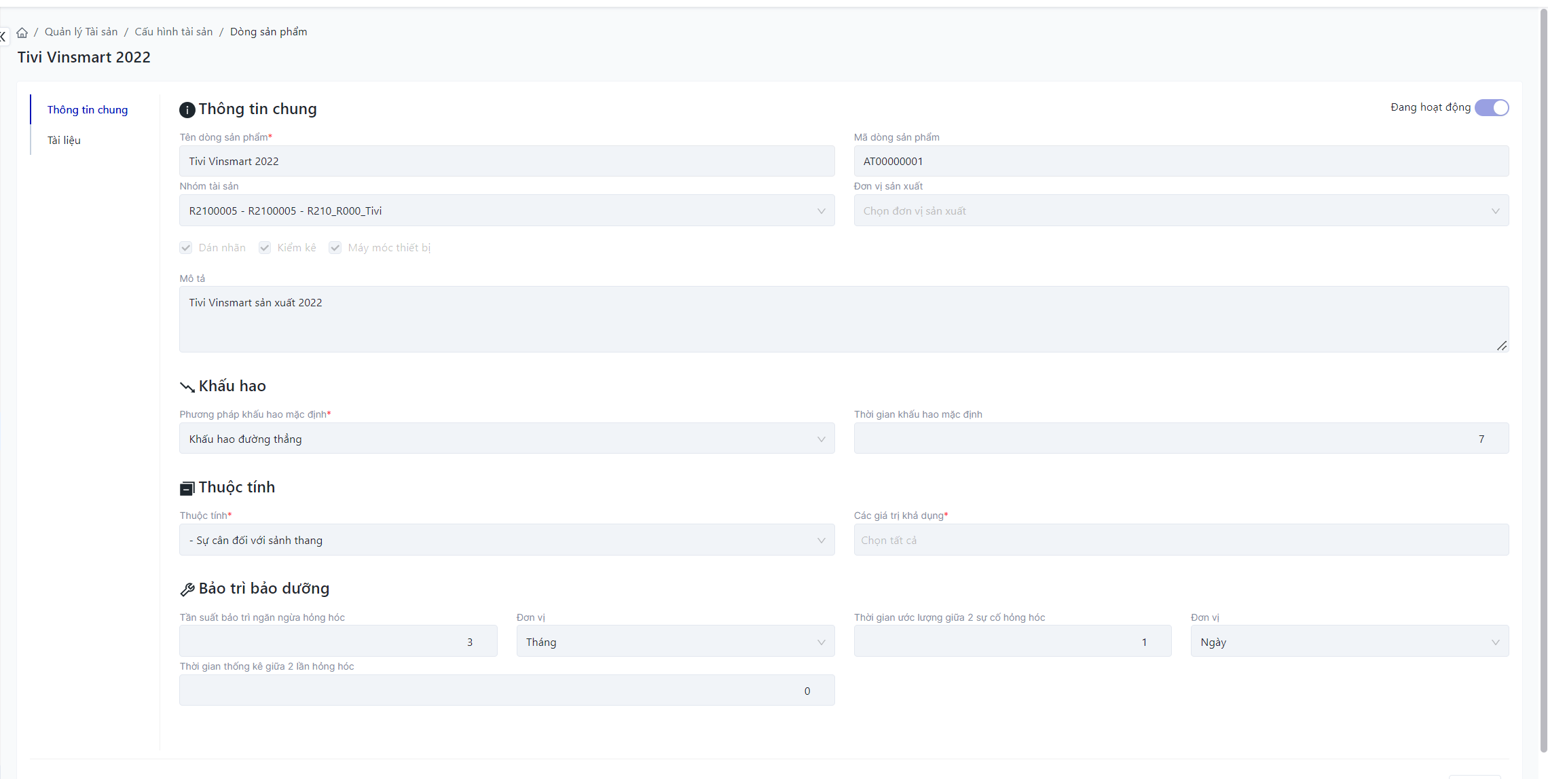Expand the Phương pháp khấu hao mặc định dropdown
This screenshot has height=779, width=1548.
506,439
